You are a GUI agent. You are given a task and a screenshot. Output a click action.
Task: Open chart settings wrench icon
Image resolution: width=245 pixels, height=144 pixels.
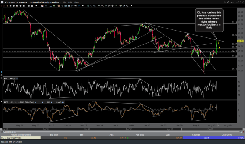click(127, 6)
